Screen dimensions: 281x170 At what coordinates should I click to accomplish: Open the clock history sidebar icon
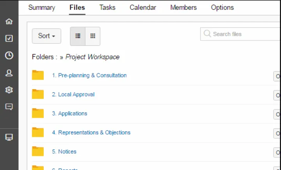[x=9, y=55]
